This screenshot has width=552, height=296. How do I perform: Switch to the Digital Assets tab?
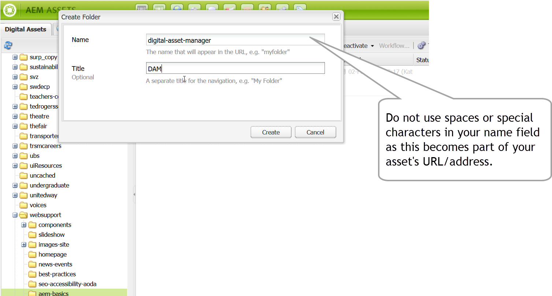tap(26, 29)
